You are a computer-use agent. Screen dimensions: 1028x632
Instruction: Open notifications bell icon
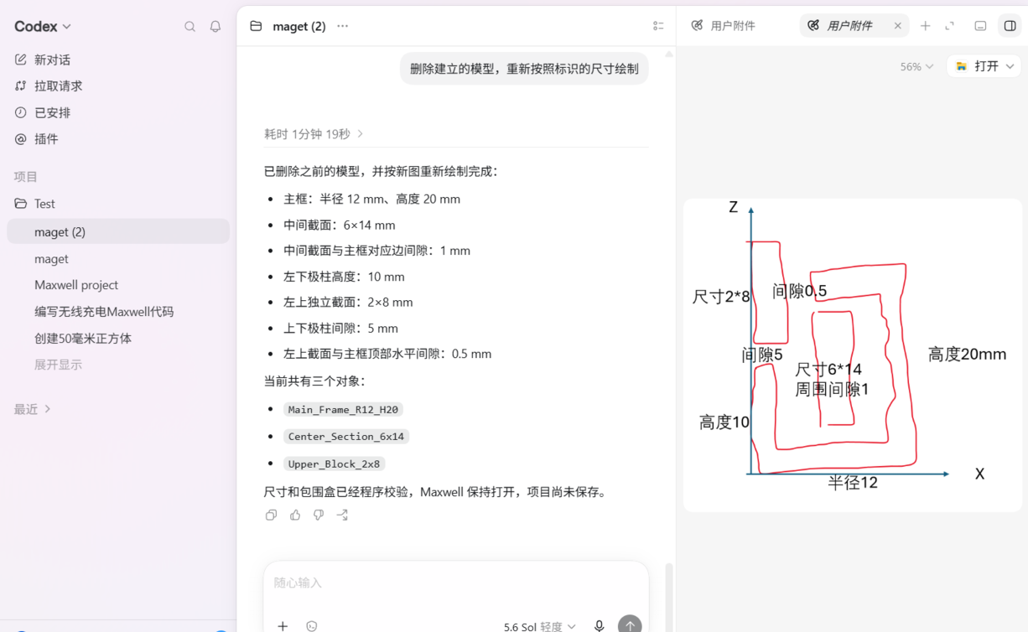click(x=215, y=27)
